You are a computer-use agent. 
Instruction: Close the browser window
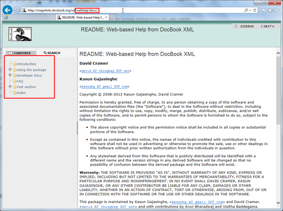pyautogui.click(x=275, y=3)
